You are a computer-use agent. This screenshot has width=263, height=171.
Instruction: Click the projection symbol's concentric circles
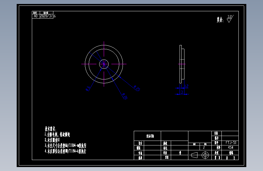[205, 155]
